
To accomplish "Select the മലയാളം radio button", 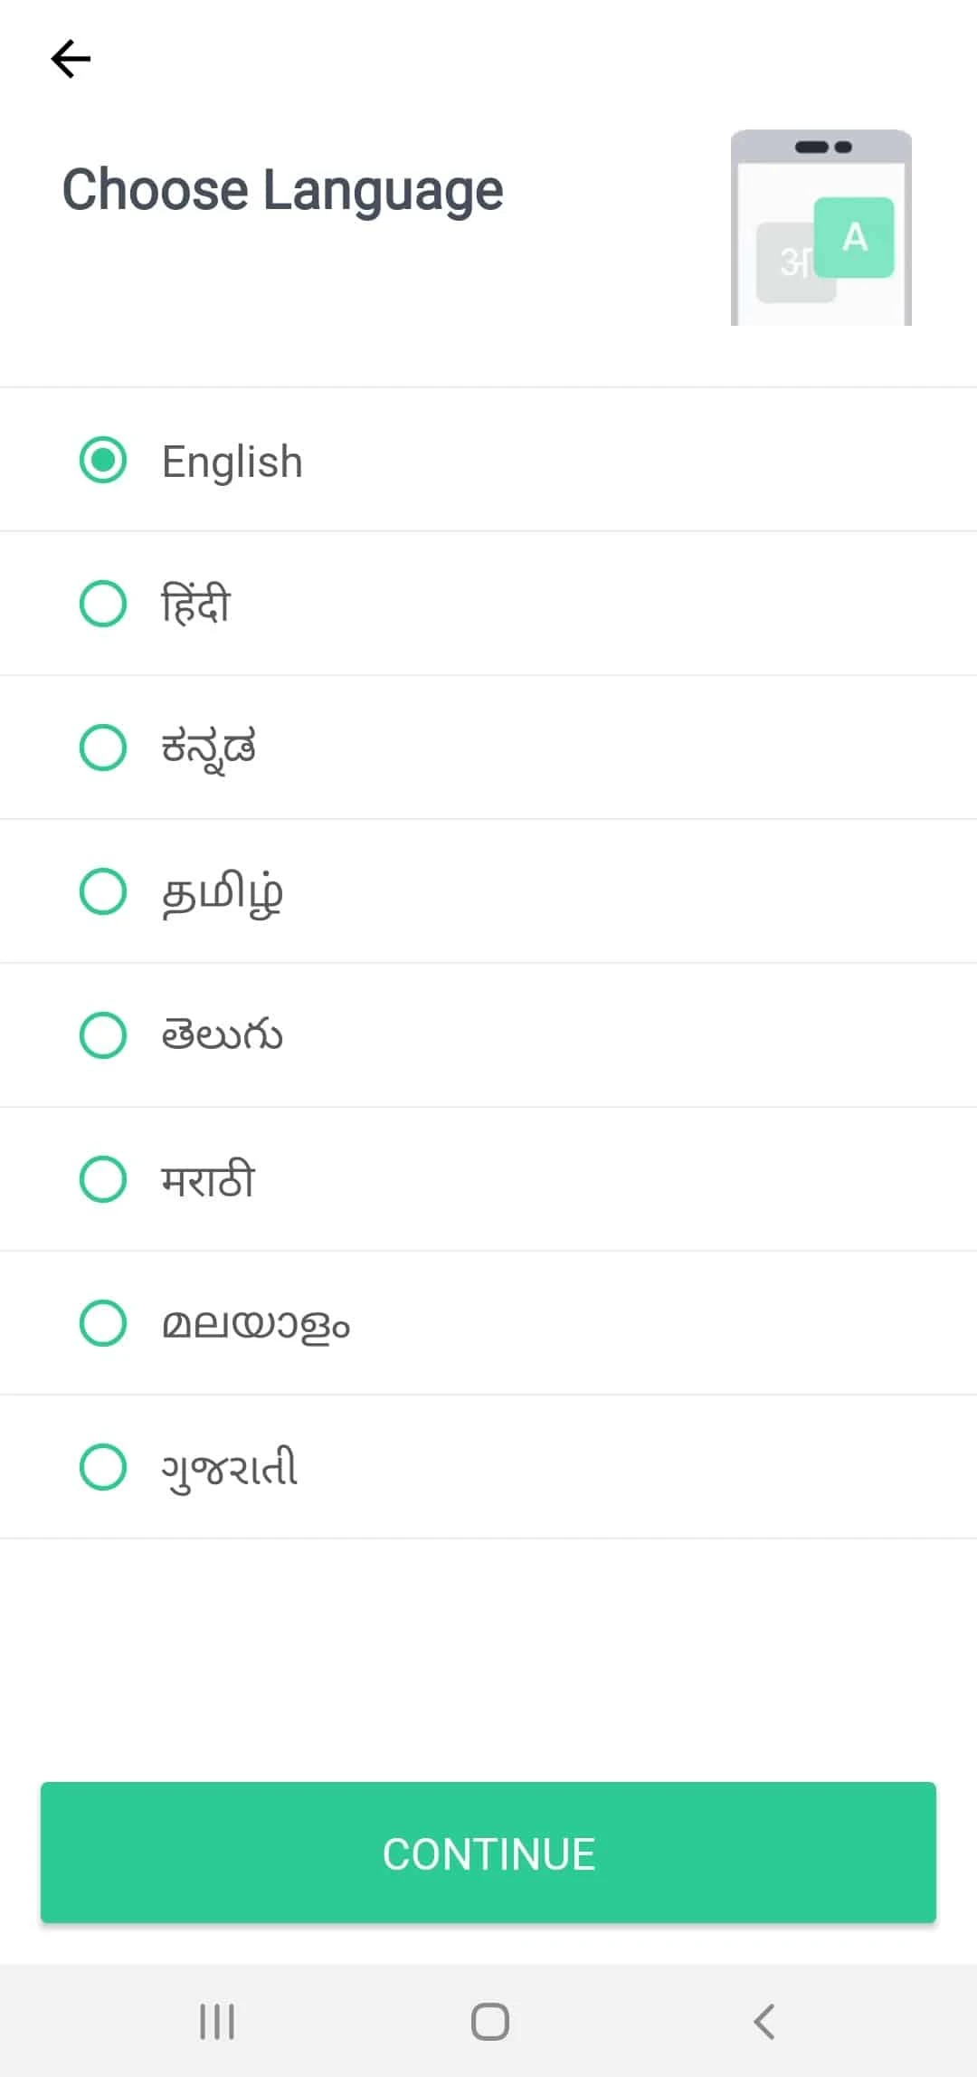I will 103,1323.
